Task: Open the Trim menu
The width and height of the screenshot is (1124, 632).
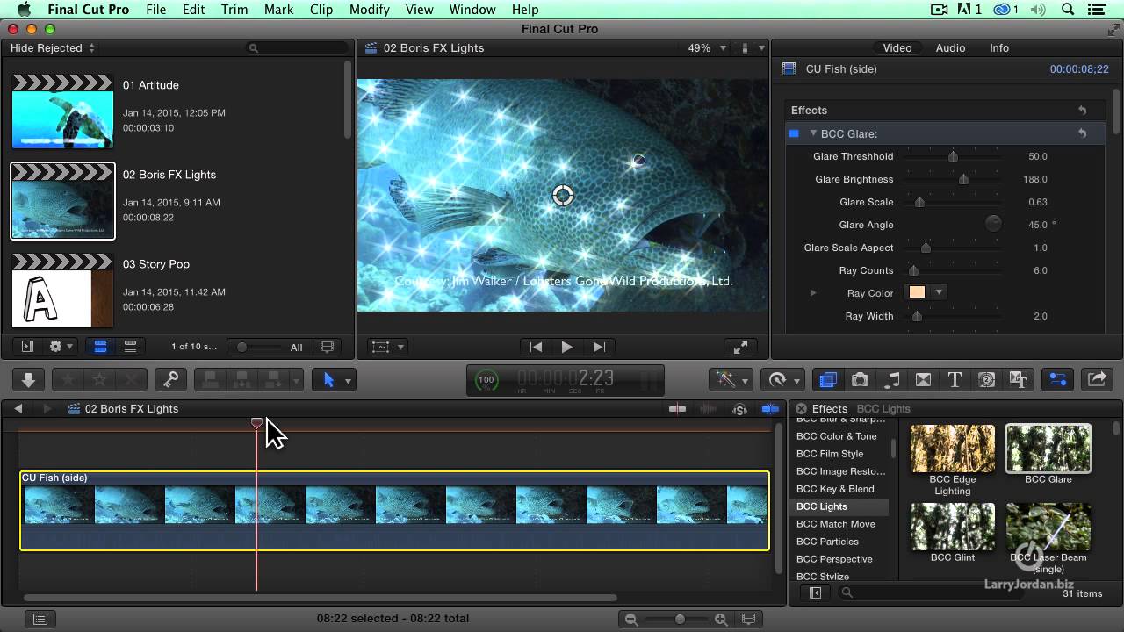Action: [234, 10]
